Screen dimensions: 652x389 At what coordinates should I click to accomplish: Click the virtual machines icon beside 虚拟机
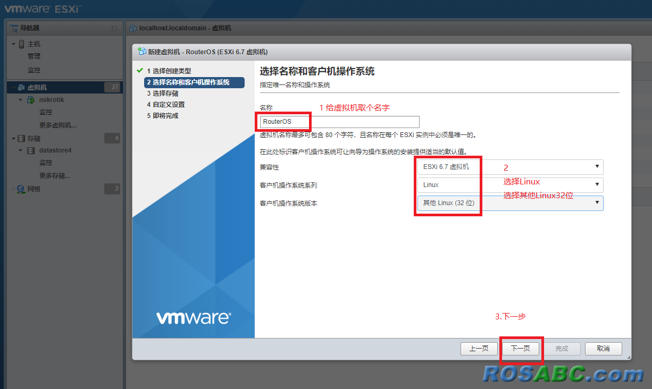(22, 87)
